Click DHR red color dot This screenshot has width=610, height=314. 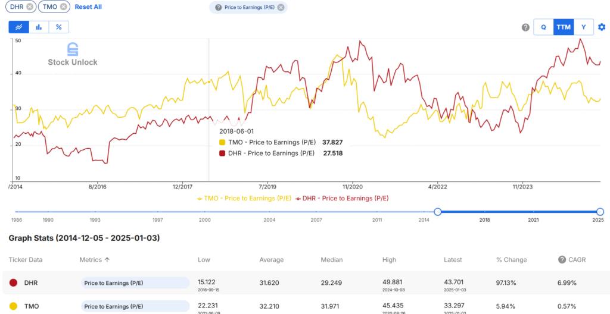[14, 283]
